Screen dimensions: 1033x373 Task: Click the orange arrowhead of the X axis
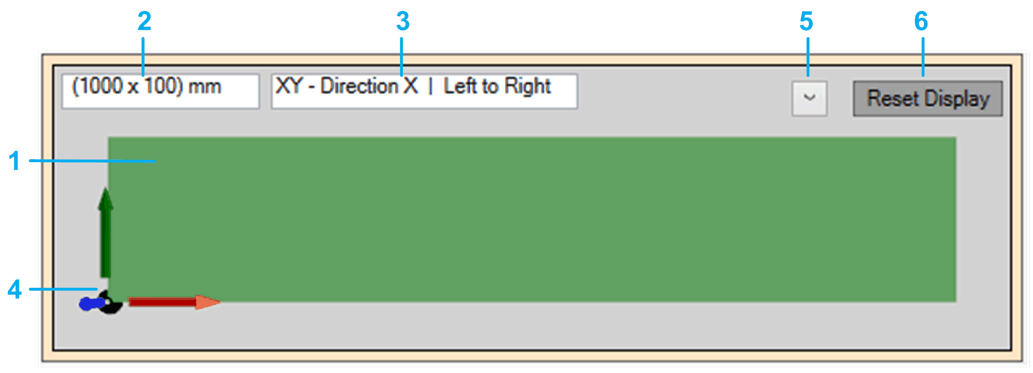point(207,302)
